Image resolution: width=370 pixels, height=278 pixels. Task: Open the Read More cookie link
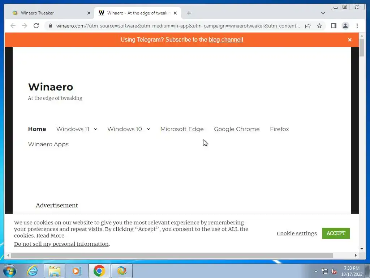pyautogui.click(x=50, y=236)
